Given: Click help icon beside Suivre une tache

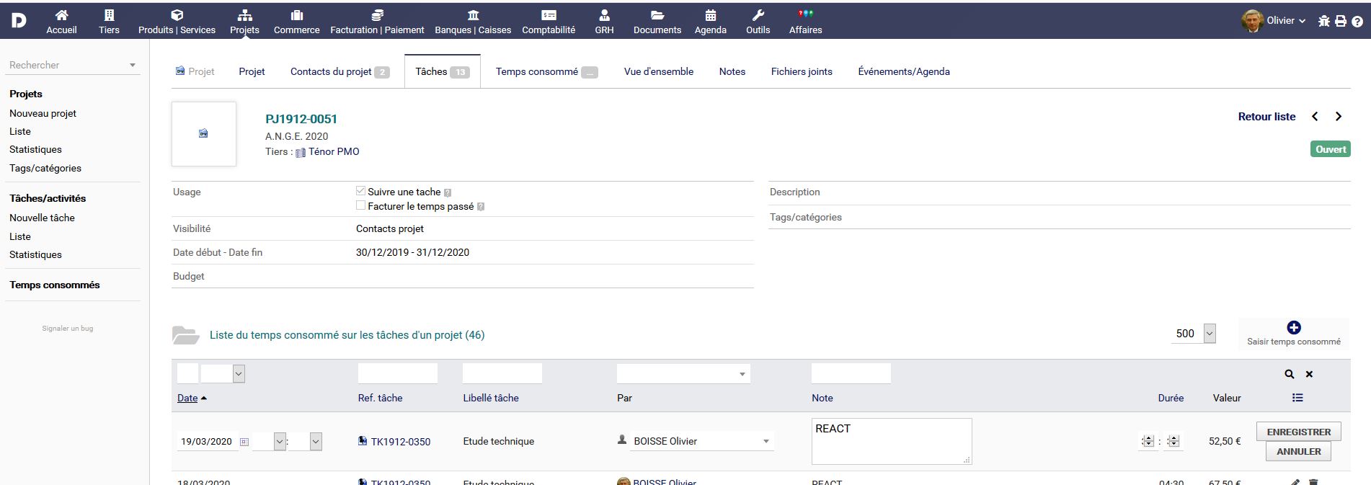Looking at the screenshot, I should click(x=448, y=192).
